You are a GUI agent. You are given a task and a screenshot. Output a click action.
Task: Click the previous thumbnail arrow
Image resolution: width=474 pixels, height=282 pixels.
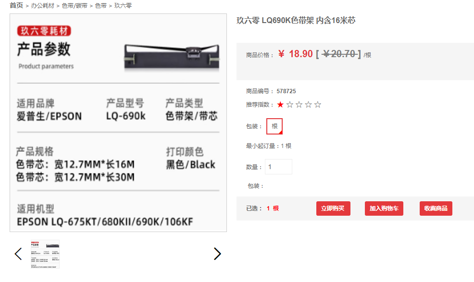click(18, 254)
